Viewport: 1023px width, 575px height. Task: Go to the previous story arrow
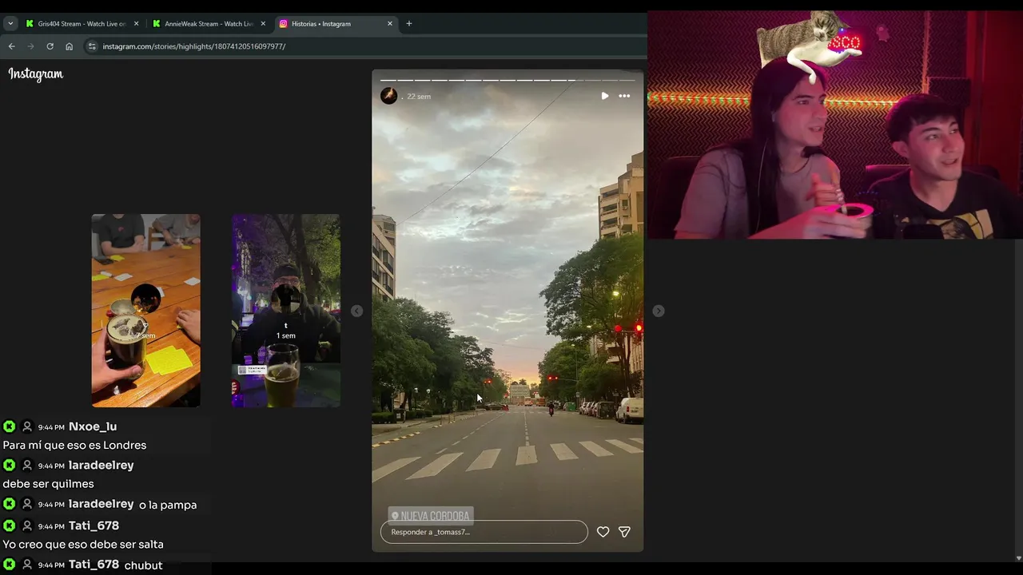[357, 311]
